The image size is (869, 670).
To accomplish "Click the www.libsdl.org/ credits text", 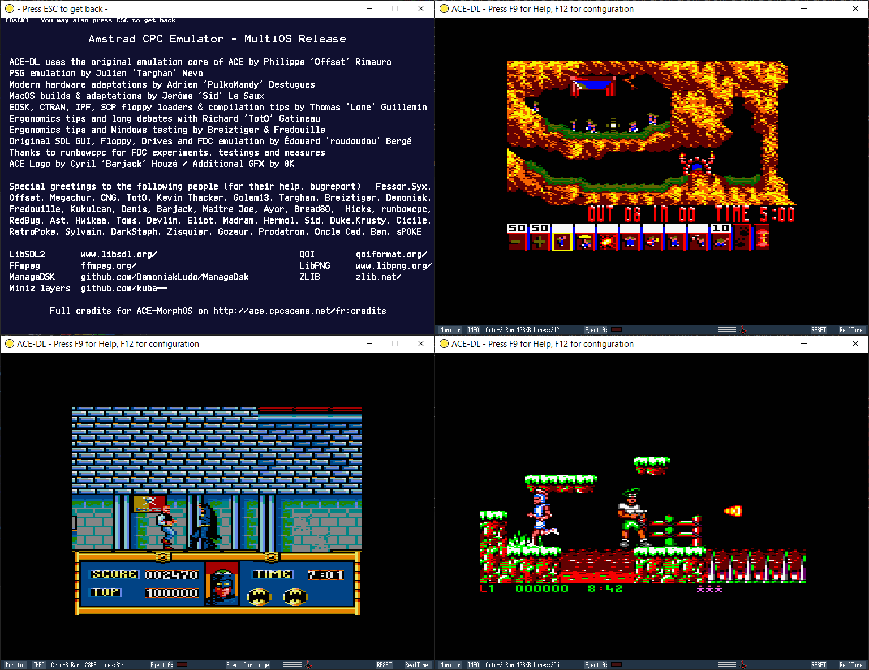I will (x=119, y=255).
